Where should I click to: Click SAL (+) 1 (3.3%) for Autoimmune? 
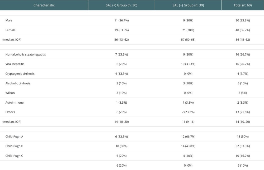[121, 103]
